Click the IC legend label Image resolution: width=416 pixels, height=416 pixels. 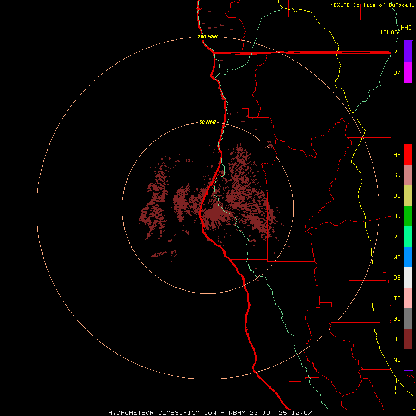point(397,299)
